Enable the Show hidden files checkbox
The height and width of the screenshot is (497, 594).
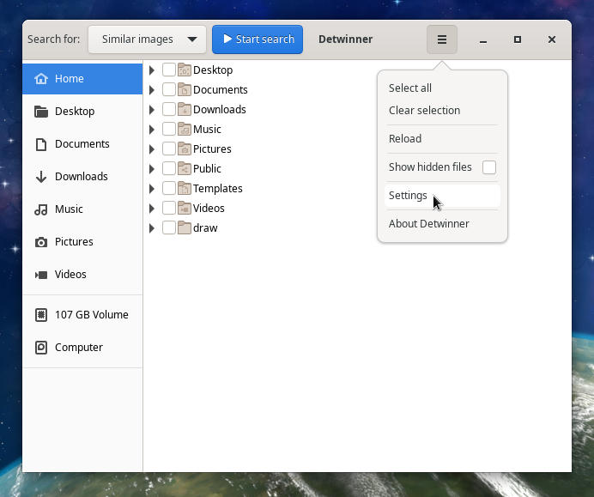pos(488,167)
